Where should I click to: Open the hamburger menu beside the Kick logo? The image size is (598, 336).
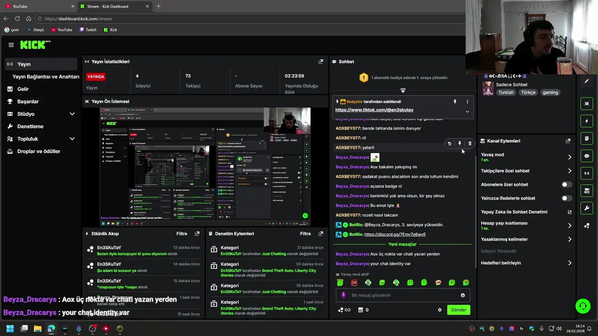(11, 45)
